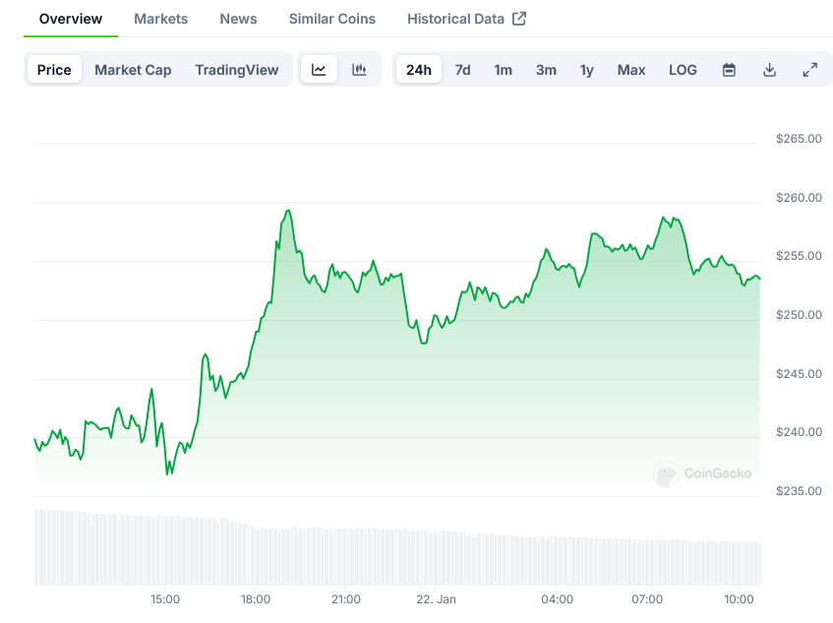The width and height of the screenshot is (833, 623).
Task: Toggle LOG scale on the chart
Action: [683, 70]
